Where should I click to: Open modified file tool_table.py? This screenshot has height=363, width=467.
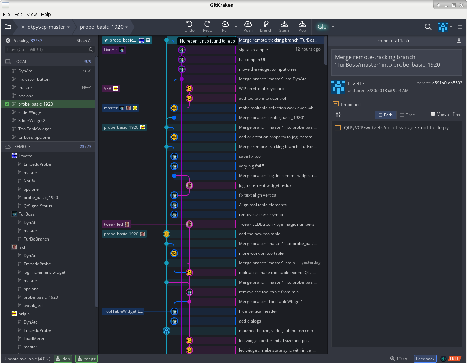click(396, 128)
